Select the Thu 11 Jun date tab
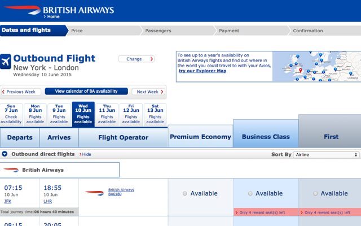Viewport: 361px width, 226px height. point(107,115)
